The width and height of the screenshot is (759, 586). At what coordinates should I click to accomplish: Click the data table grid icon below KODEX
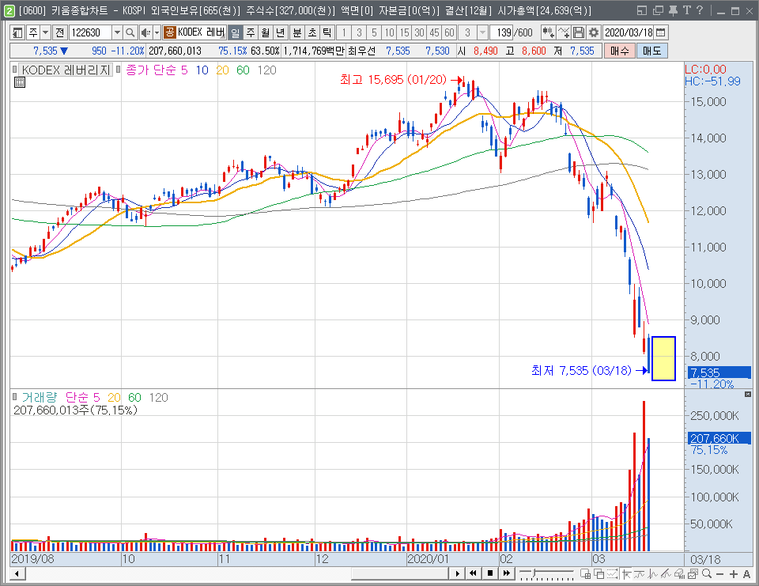19,82
